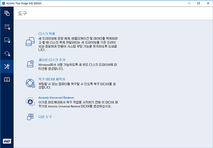Maximize the Acronis True Image window
The image size is (213, 148).
point(199,3)
